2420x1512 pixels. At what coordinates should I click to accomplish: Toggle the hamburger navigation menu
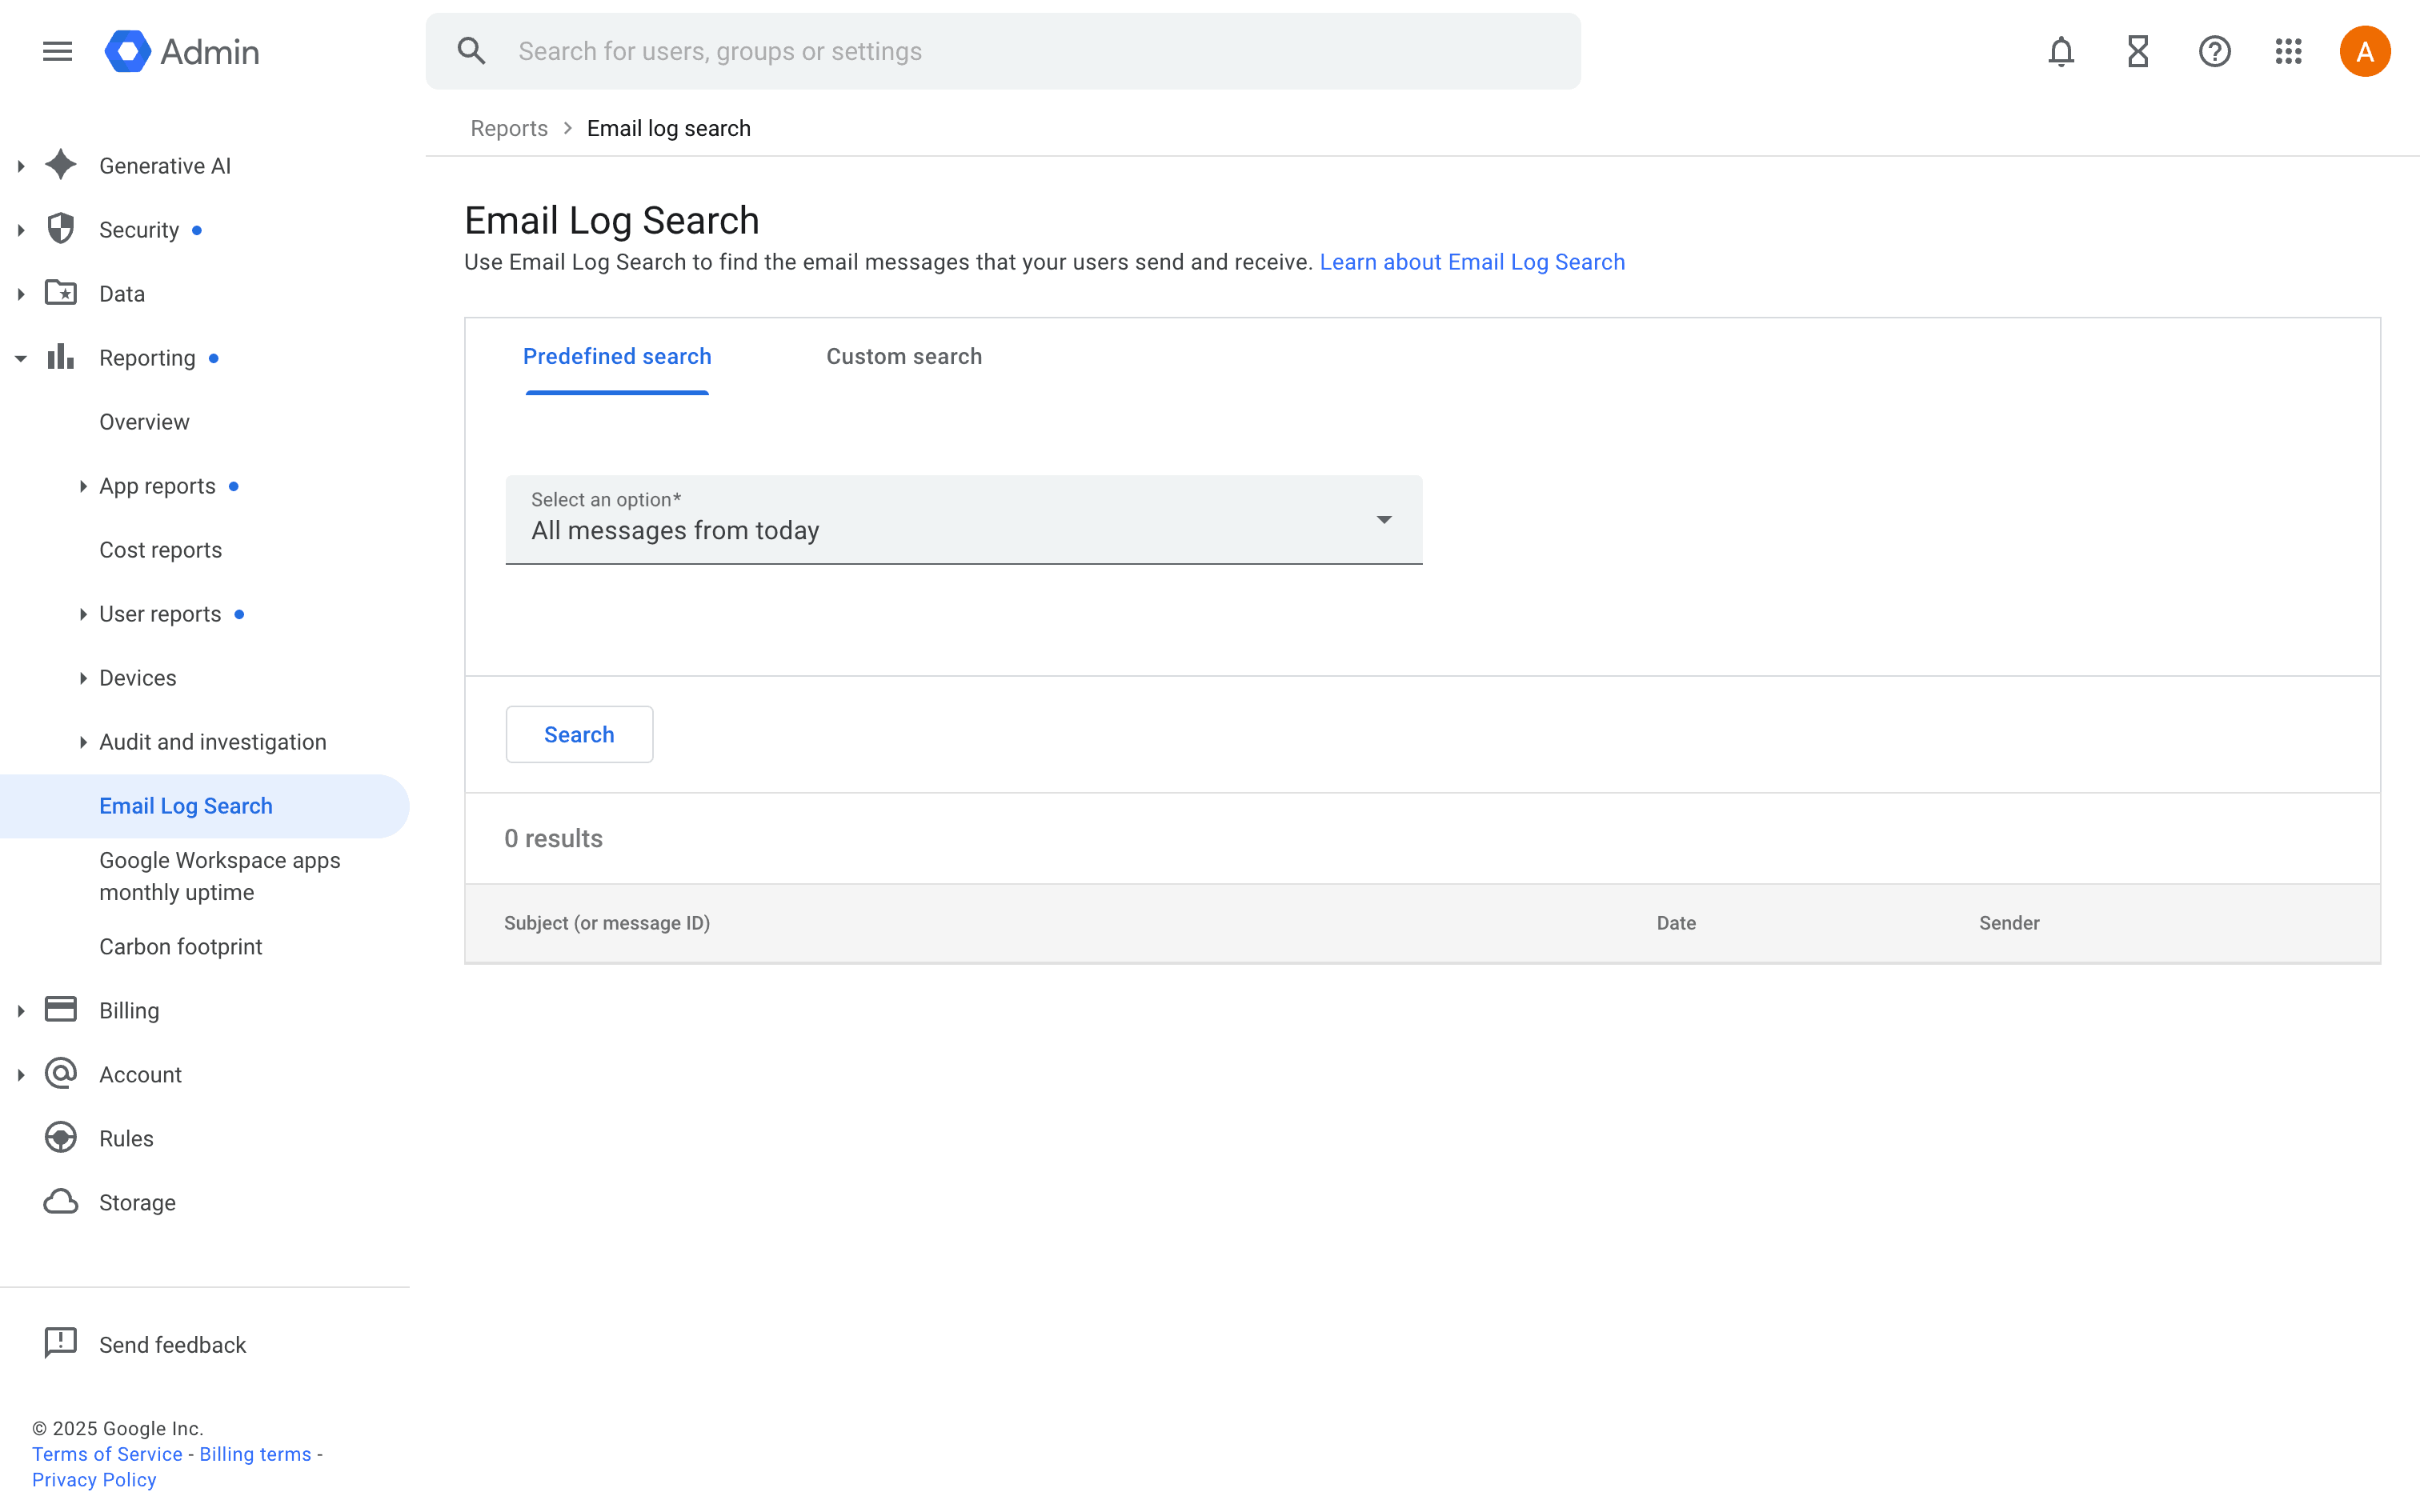point(57,51)
